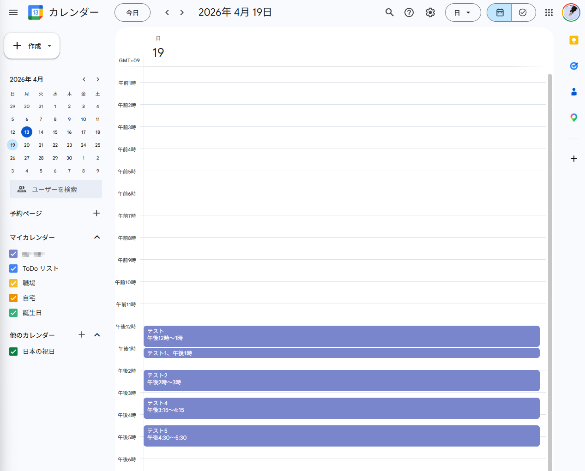Open the help question mark icon
Viewport: 585px width, 471px height.
point(409,12)
